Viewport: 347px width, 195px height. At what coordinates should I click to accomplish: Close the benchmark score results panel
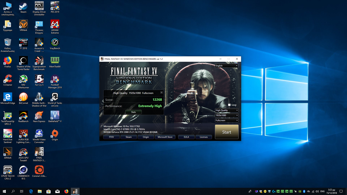(x=162, y=92)
